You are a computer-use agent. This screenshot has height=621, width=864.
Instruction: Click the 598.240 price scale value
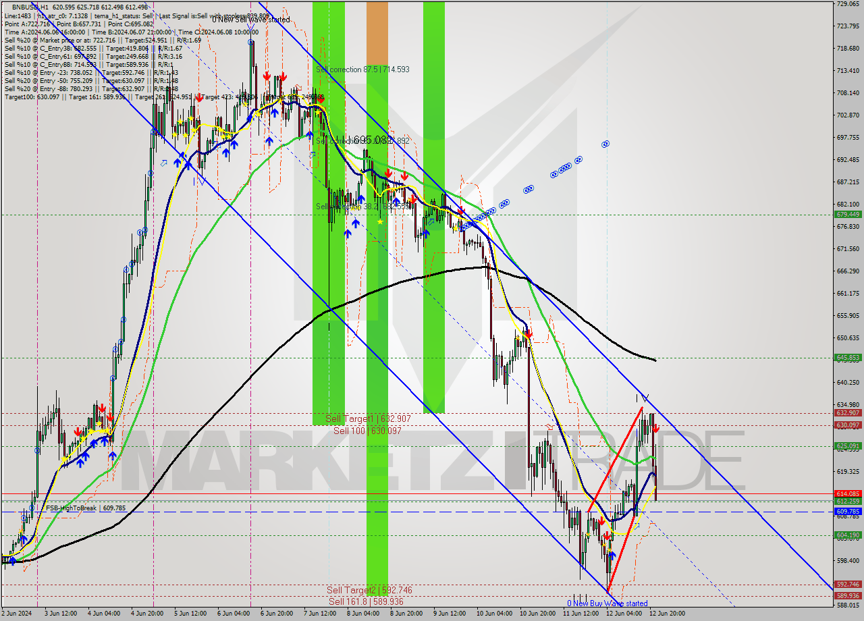848,561
